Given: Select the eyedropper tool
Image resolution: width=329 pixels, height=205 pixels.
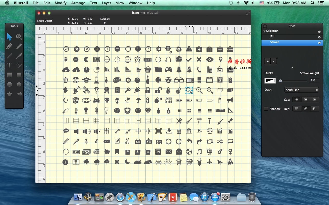Looking at the screenshot, I should pos(19,56).
